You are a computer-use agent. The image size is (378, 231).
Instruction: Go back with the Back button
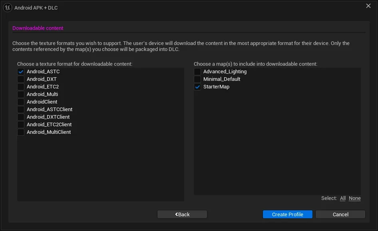tap(182, 214)
